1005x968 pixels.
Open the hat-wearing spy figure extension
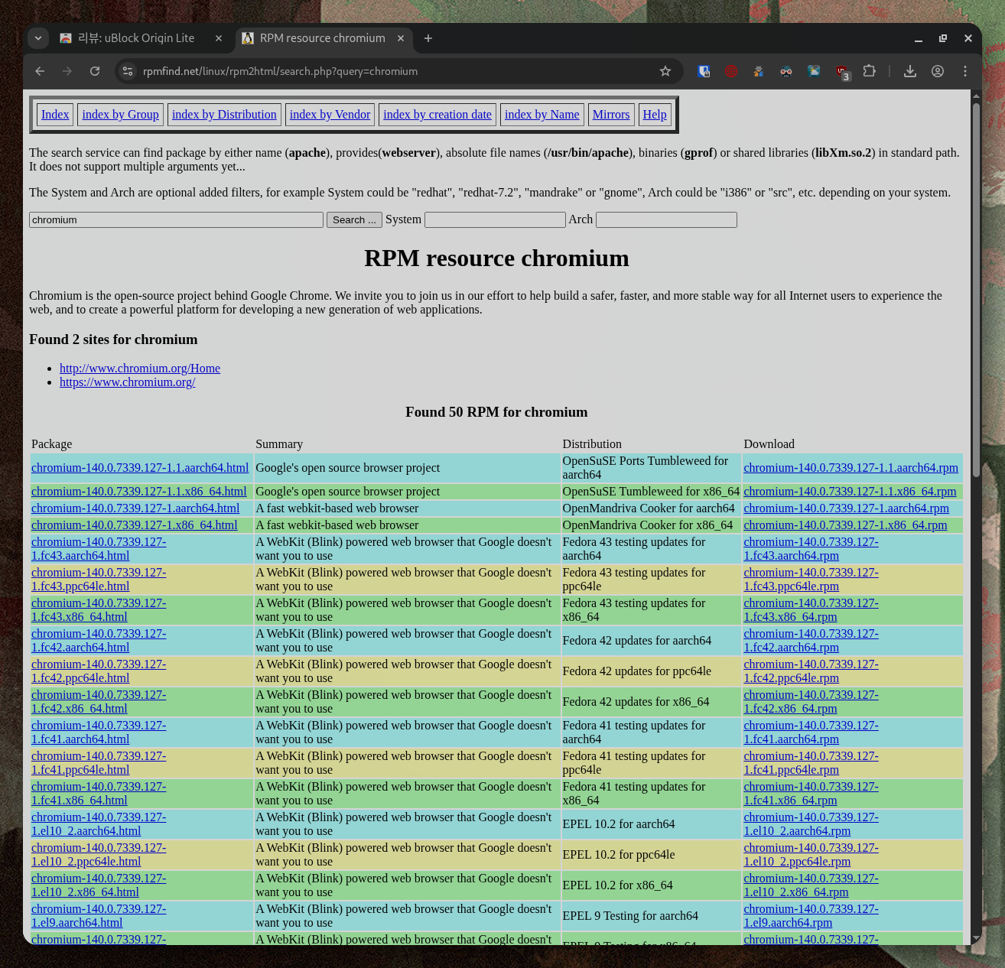[759, 71]
